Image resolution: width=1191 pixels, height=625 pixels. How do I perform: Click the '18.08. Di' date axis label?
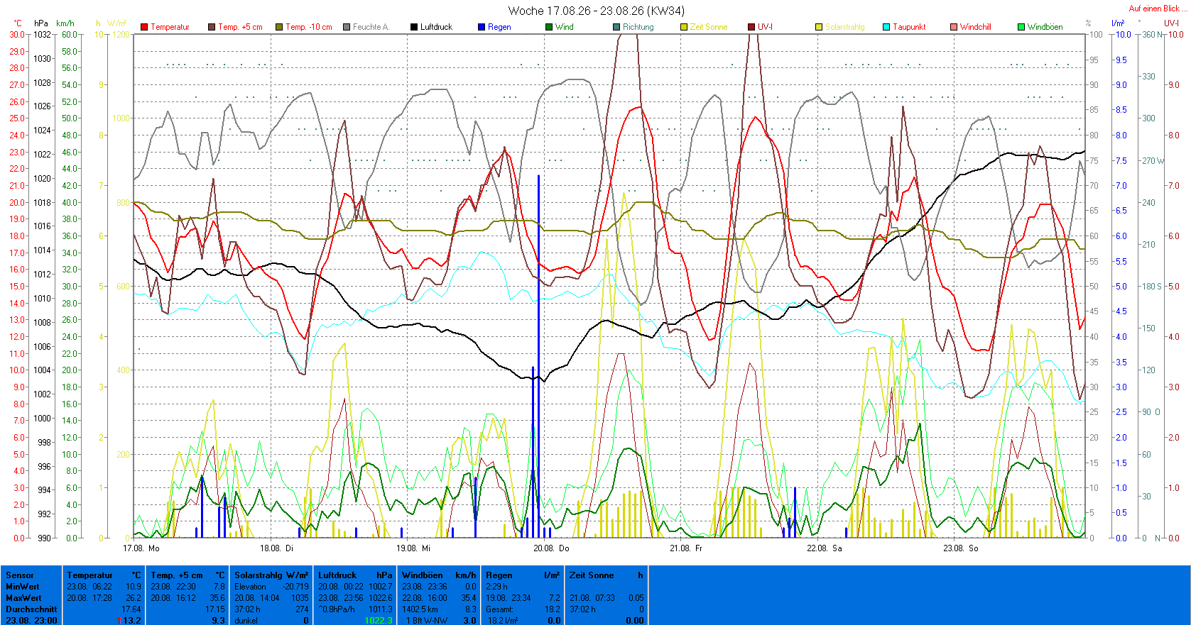[x=277, y=548]
